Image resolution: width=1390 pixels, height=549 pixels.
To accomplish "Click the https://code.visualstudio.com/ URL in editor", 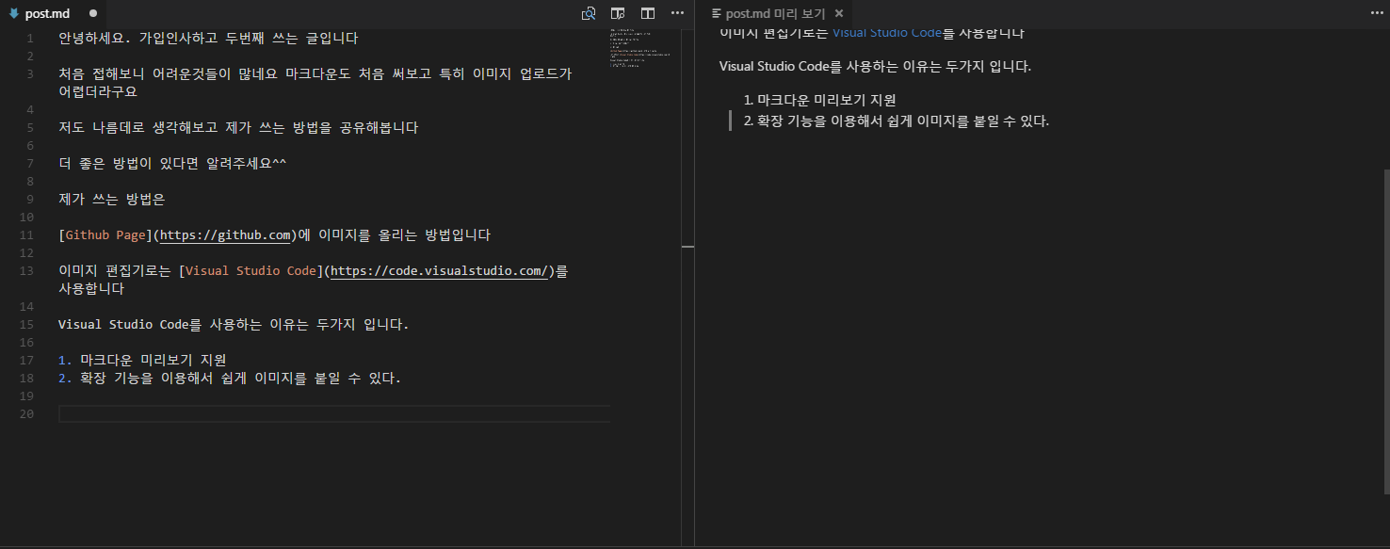I will point(439,271).
